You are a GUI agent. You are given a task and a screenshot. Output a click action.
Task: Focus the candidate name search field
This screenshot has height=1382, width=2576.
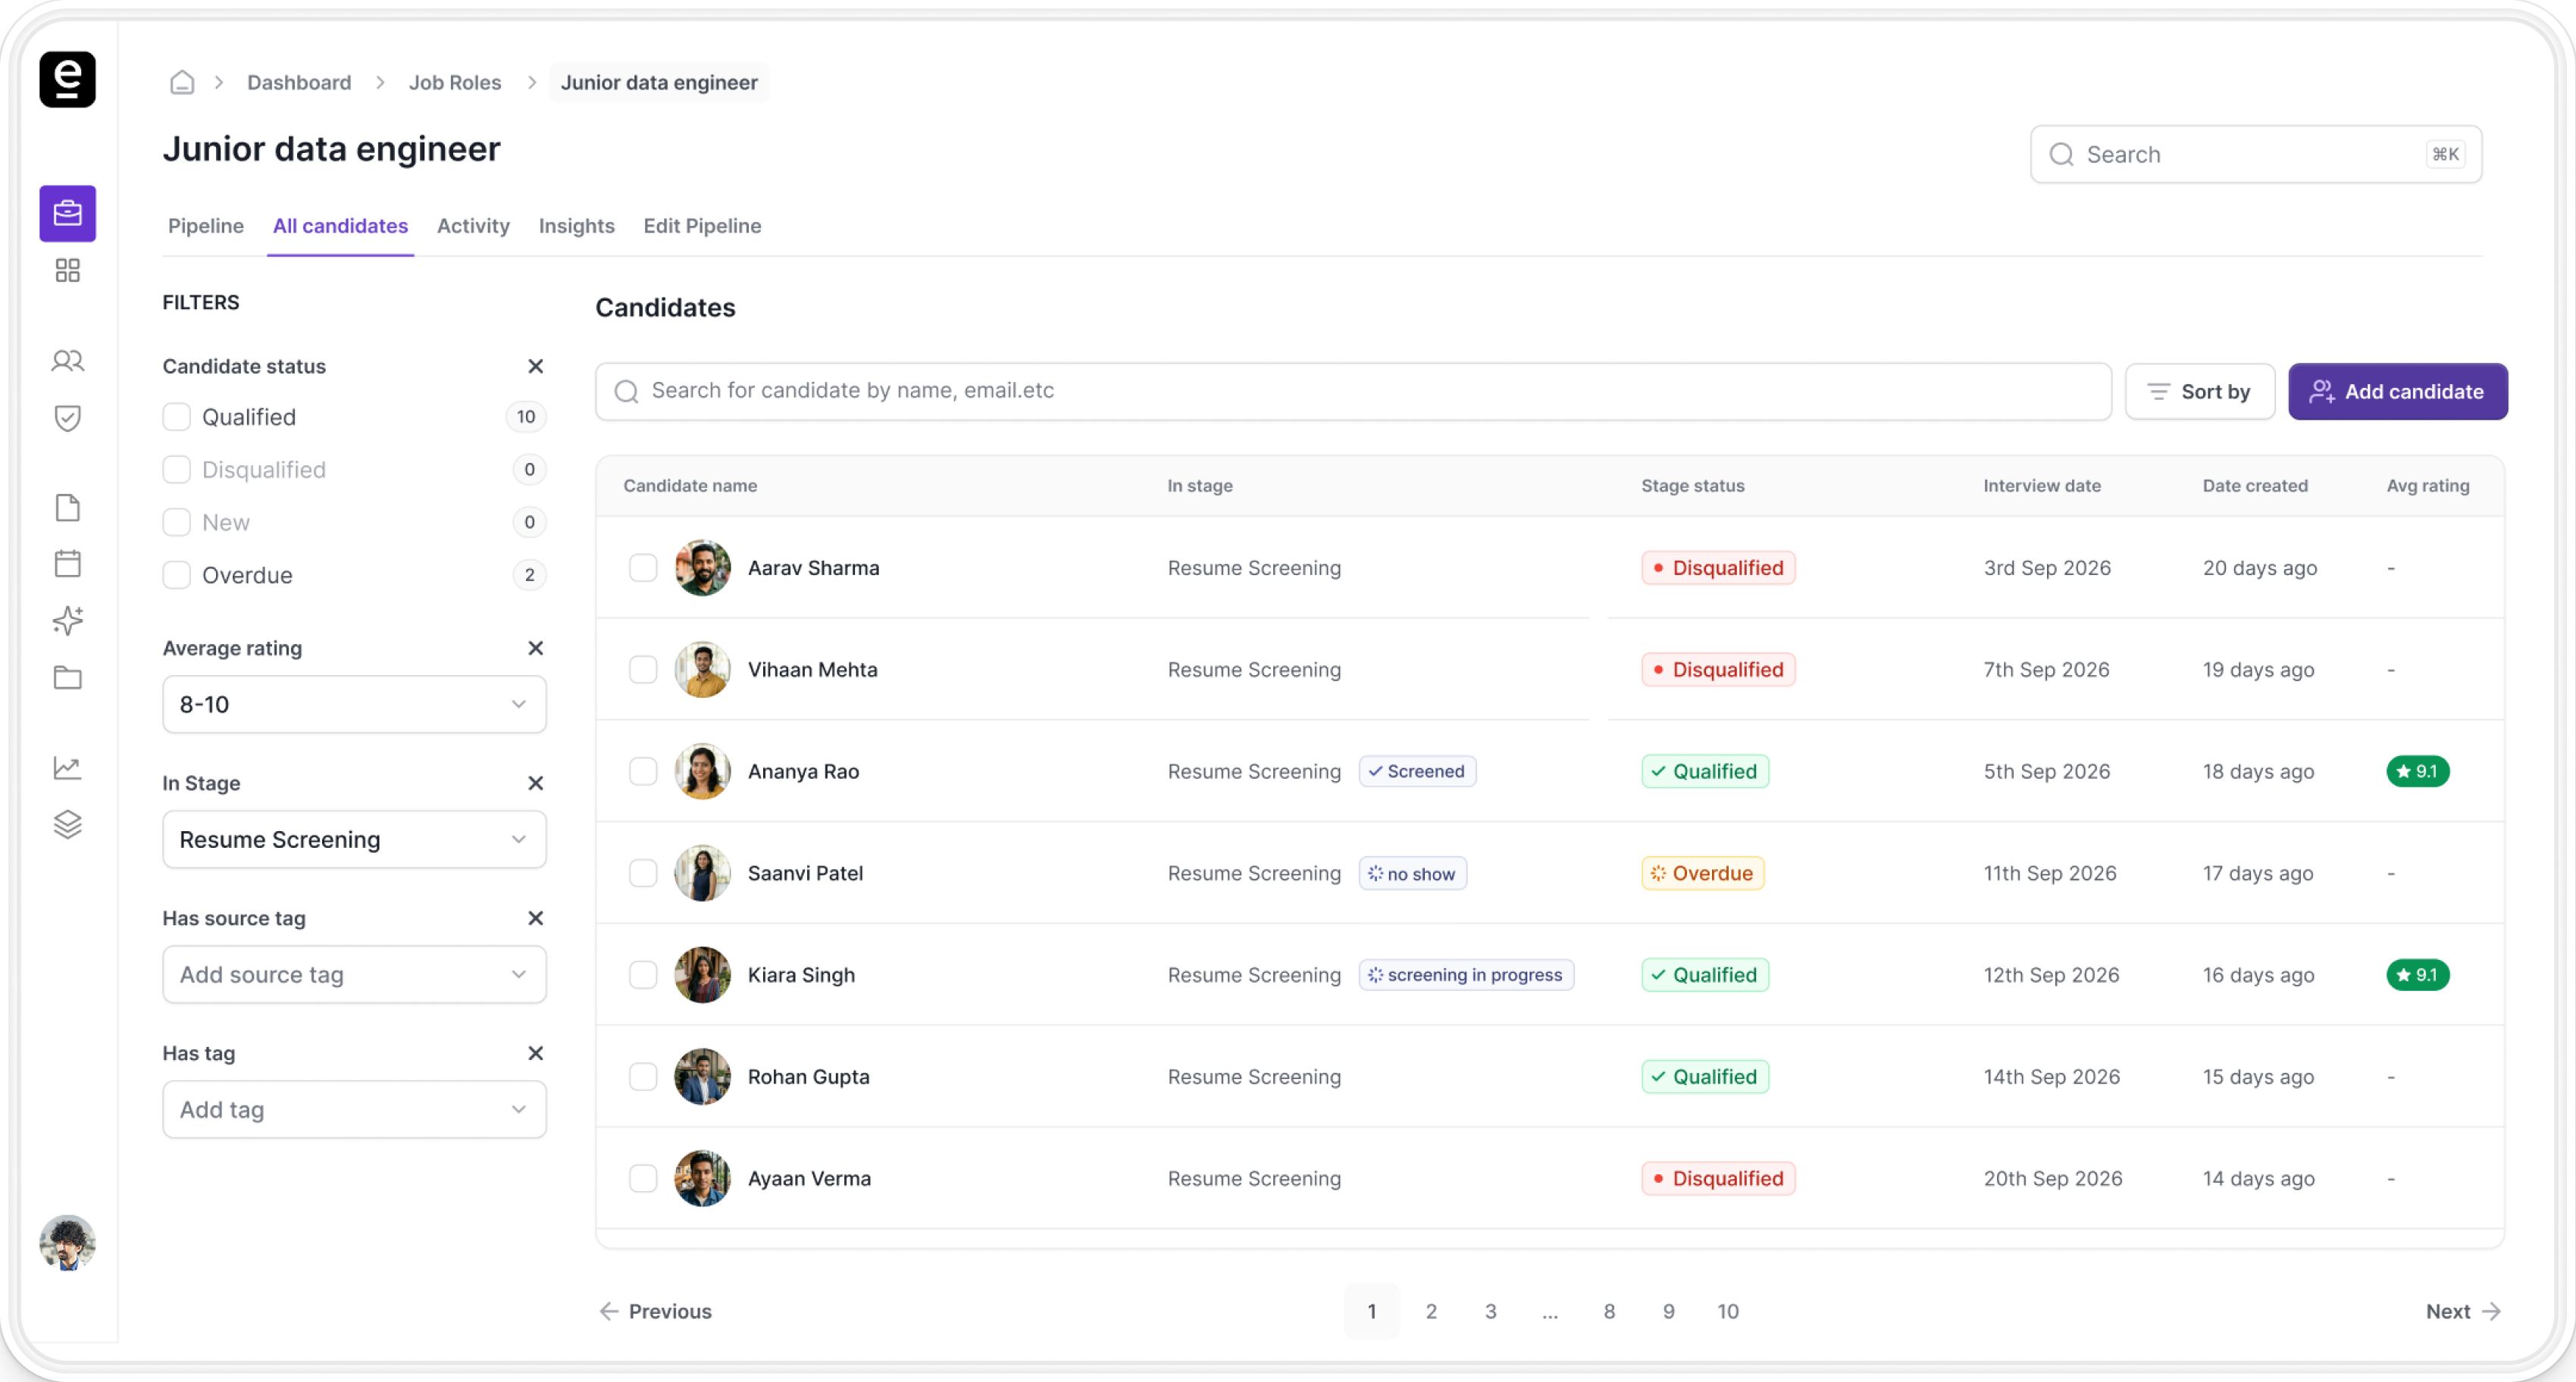1353,391
